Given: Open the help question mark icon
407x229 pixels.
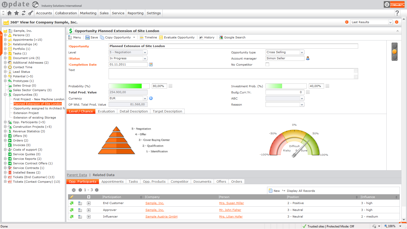Looking at the screenshot, I should (397, 13).
